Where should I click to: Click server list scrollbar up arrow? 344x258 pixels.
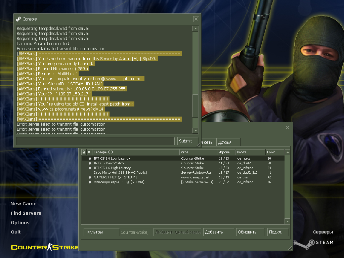(288, 152)
